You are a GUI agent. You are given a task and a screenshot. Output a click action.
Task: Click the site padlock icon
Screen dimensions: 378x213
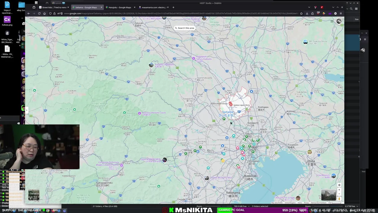pyautogui.click(x=54, y=13)
